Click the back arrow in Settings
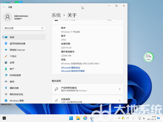The height and width of the screenshot is (122, 163). coord(4,7)
